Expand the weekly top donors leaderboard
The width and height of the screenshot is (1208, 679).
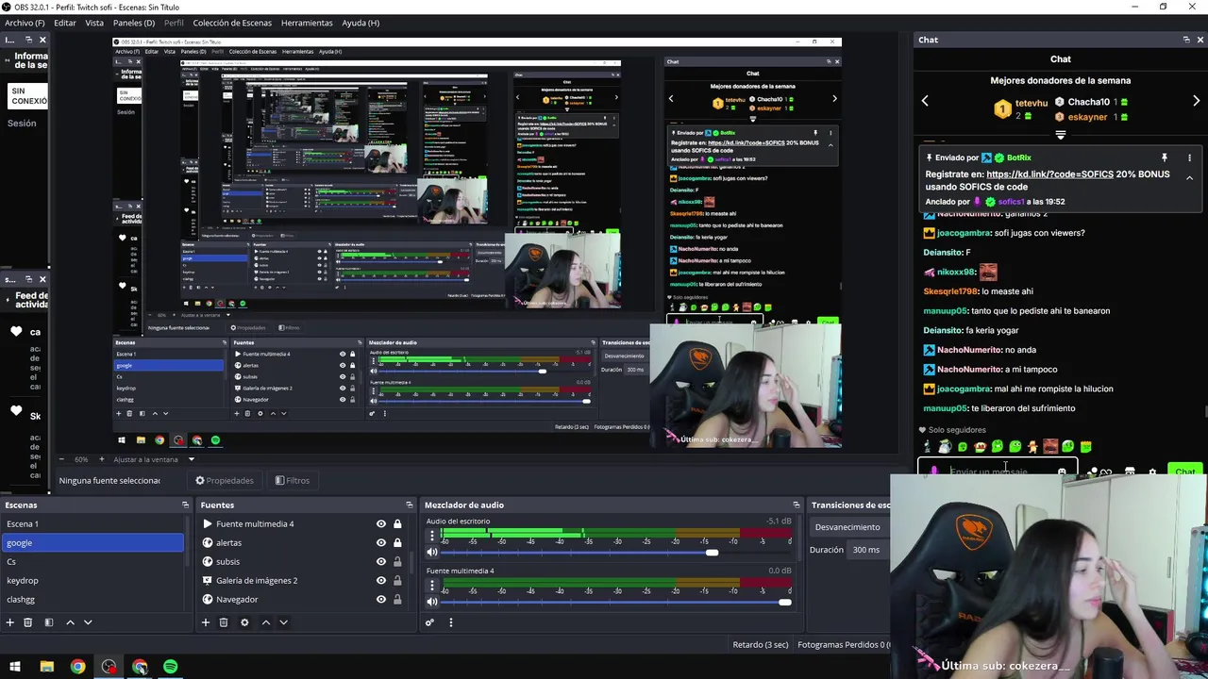pos(1061,135)
